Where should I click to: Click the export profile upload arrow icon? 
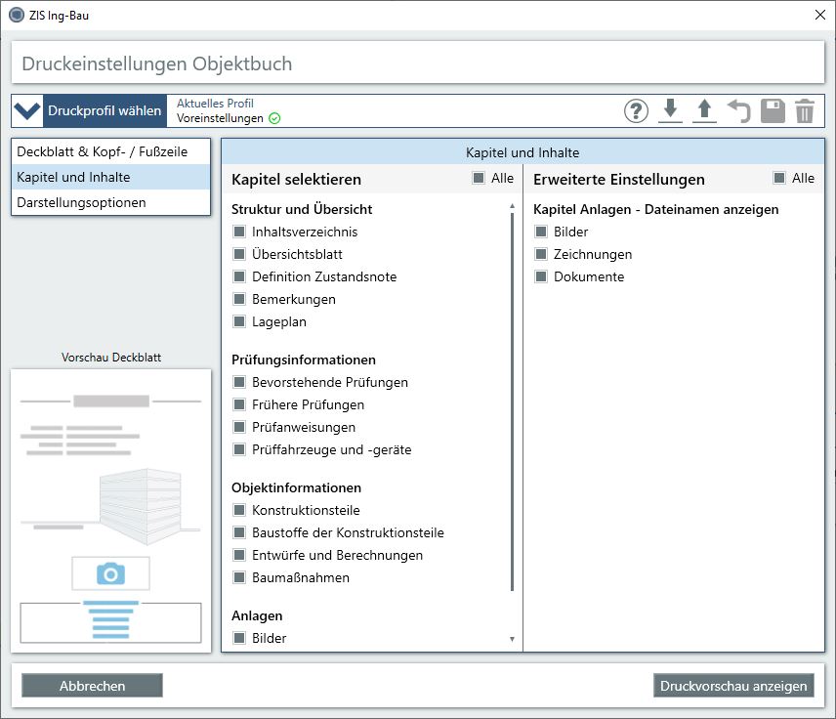(704, 111)
